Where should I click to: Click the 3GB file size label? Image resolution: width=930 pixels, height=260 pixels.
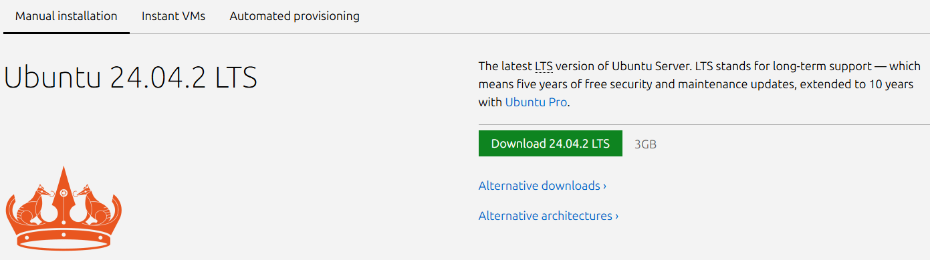pyautogui.click(x=645, y=144)
